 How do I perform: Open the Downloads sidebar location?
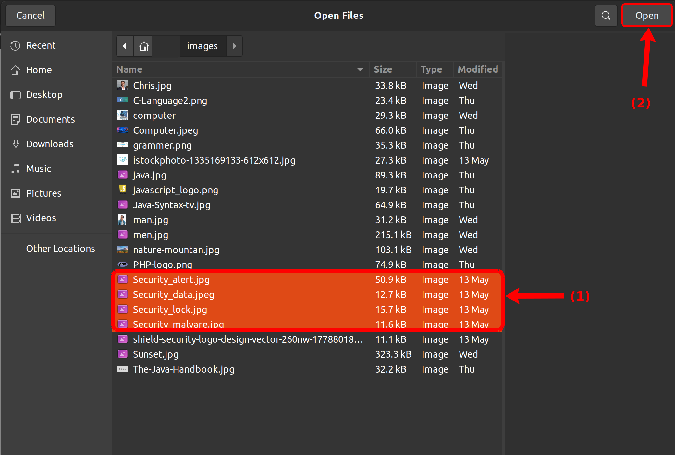50,144
